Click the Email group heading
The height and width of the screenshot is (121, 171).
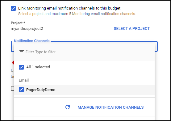click(24, 80)
